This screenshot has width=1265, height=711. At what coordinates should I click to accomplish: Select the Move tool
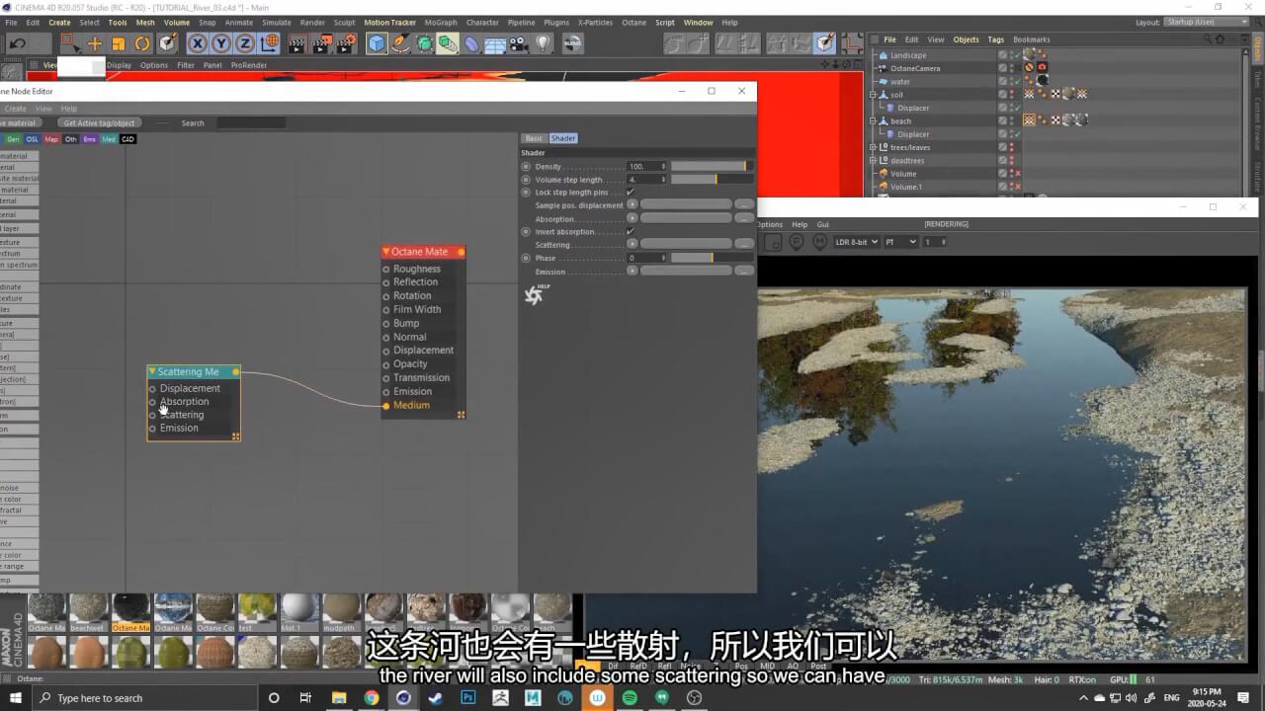tap(95, 43)
